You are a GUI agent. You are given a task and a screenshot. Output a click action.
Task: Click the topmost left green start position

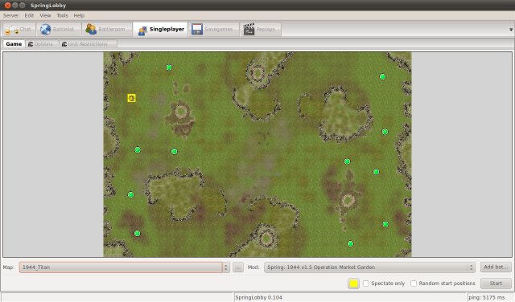pos(169,67)
